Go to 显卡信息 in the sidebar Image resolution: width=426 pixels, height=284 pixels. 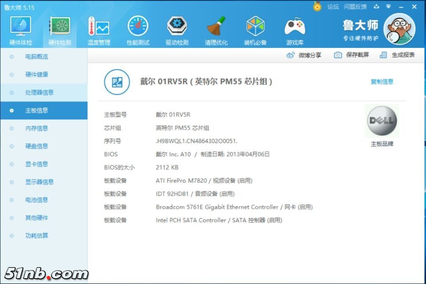pos(36,164)
